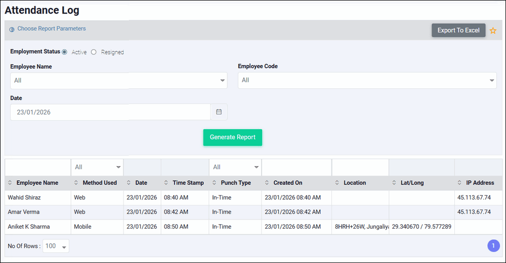The width and height of the screenshot is (506, 263).
Task: Sort by Time Stamp column icon
Action: coord(166,183)
